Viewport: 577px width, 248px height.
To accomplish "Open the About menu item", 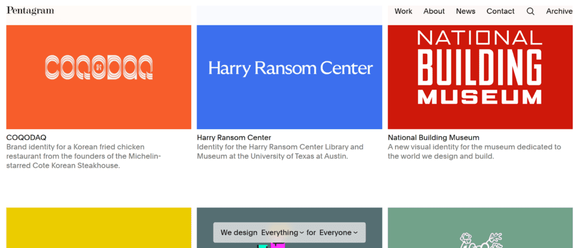I will coord(434,11).
